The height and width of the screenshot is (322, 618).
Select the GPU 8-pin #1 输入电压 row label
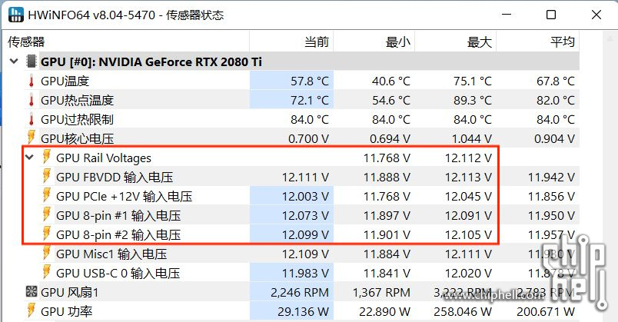pyautogui.click(x=118, y=216)
